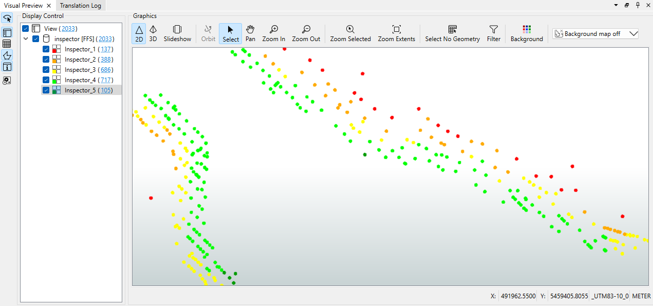The width and height of the screenshot is (653, 306).
Task: Switch to the Translation Log tab
Action: coord(81,6)
